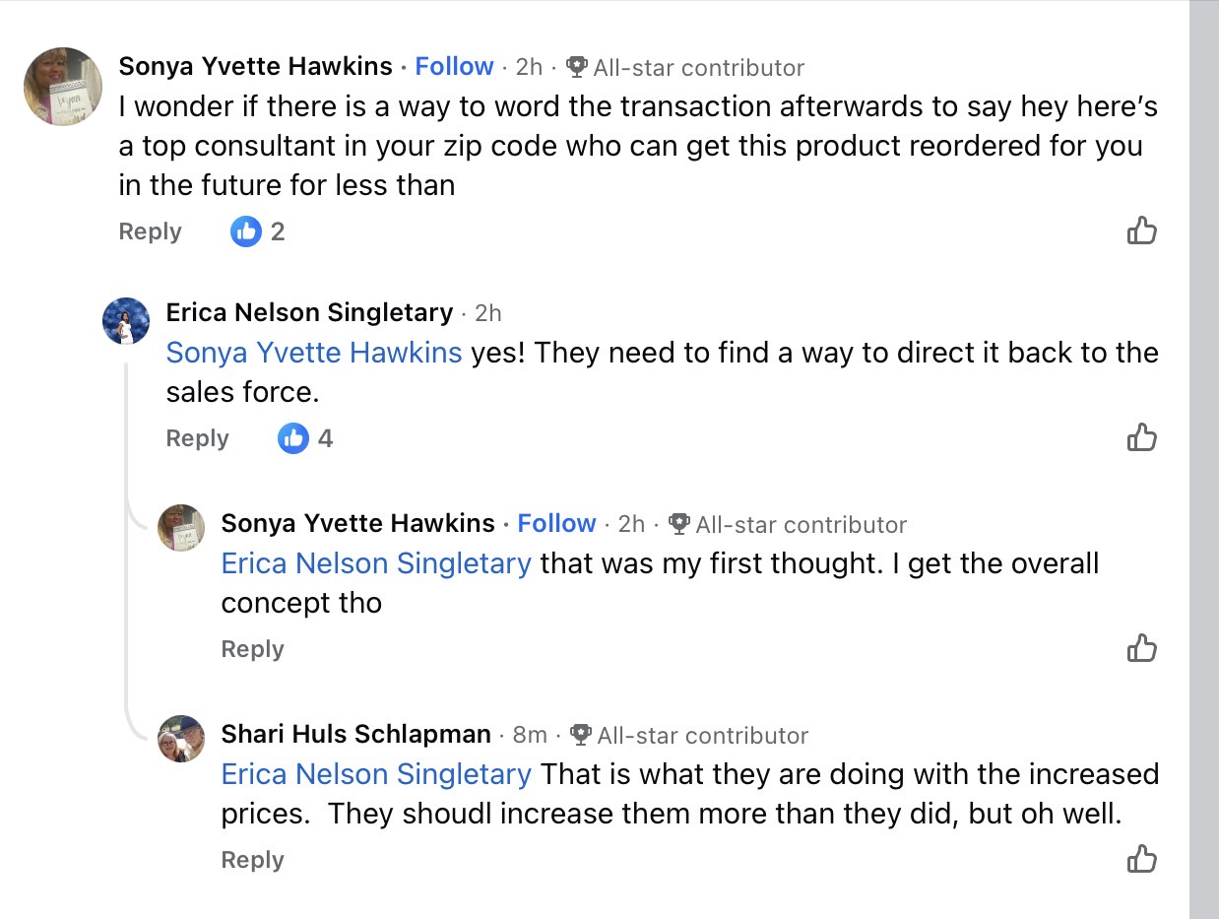Viewport: 1219px width, 919px height.
Task: Like Erica Nelson Singletary's reply
Action: 1141,436
